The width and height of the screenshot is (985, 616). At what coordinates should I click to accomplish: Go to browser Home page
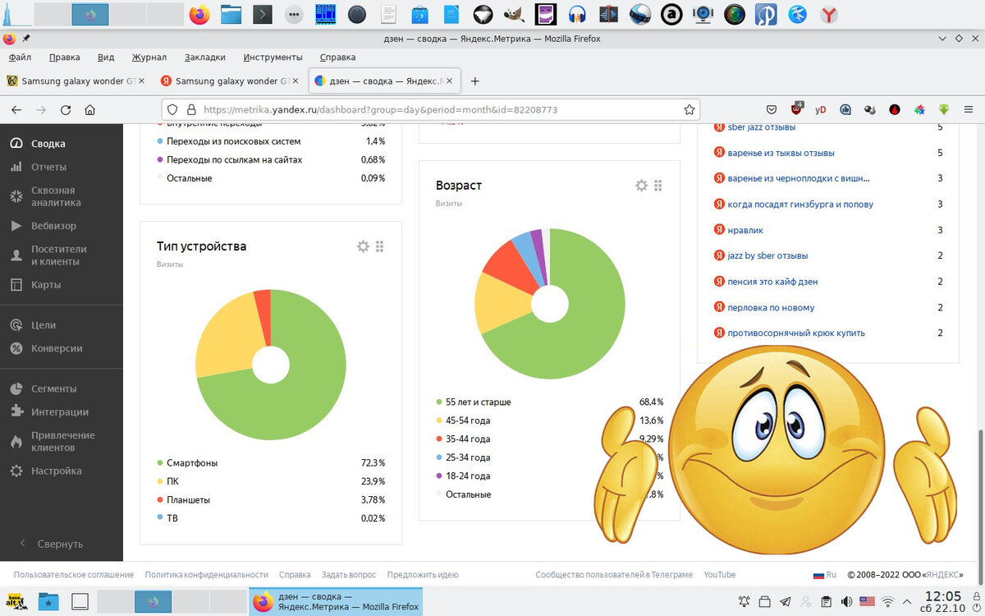point(90,109)
